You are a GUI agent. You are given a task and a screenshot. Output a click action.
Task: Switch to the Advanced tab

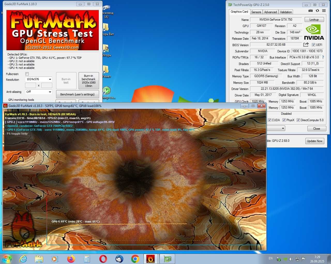pyautogui.click(x=270, y=12)
